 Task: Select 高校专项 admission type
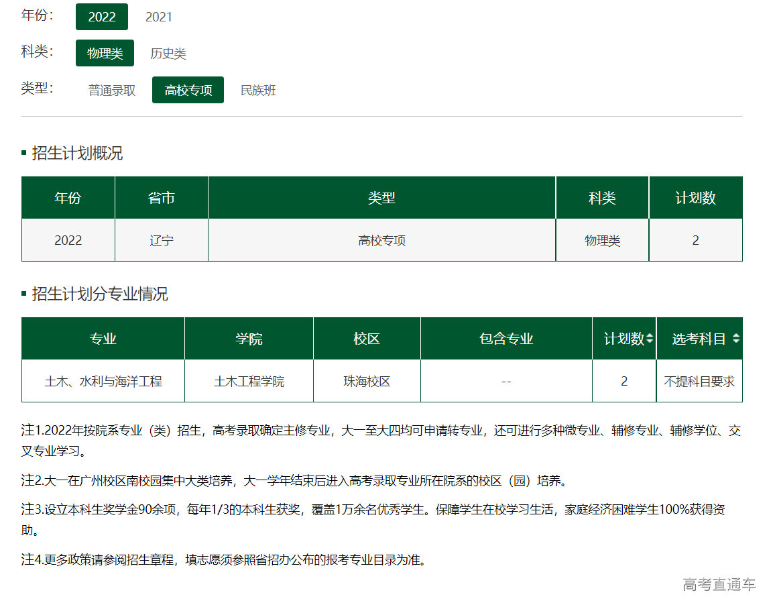188,91
